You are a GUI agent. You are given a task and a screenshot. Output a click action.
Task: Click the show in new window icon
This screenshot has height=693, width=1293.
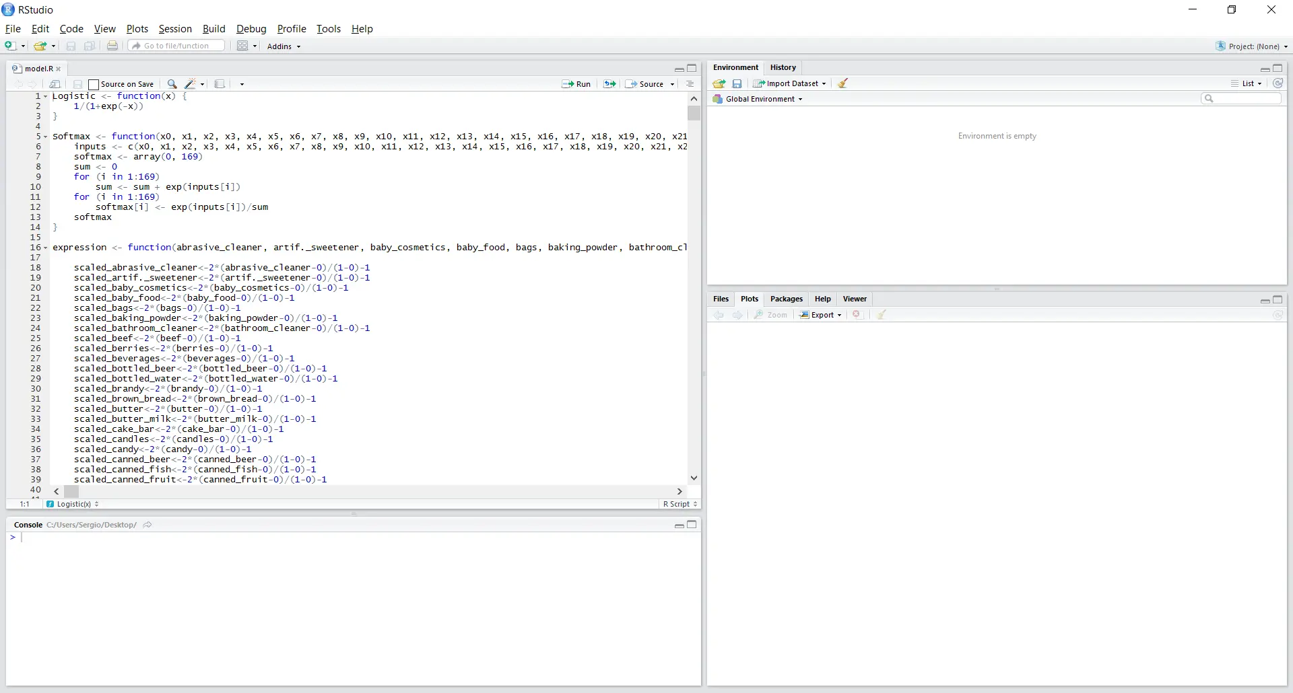[55, 84]
